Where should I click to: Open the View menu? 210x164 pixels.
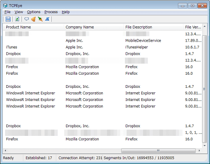click(x=19, y=12)
